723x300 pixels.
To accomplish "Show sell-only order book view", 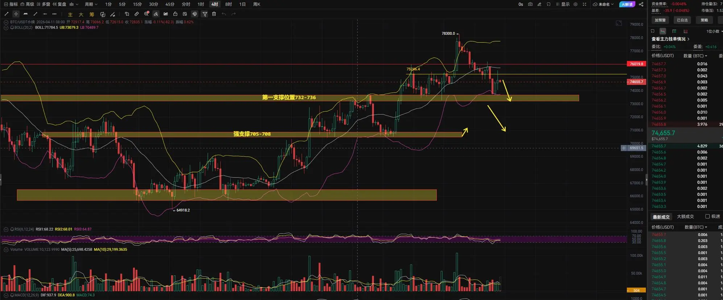I will coord(686,31).
